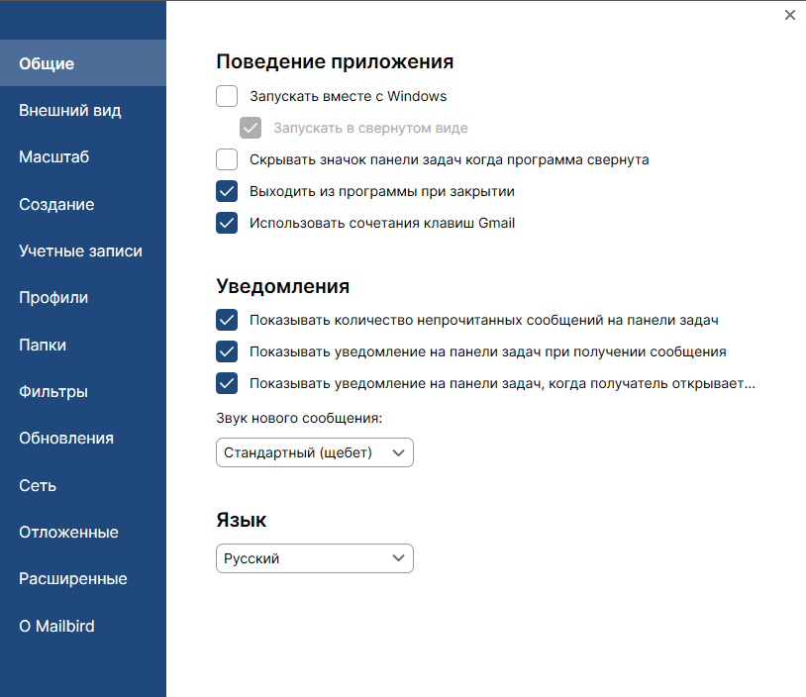Disable Использовать сочетания клавиш Gmail
The image size is (806, 697).
[x=227, y=223]
